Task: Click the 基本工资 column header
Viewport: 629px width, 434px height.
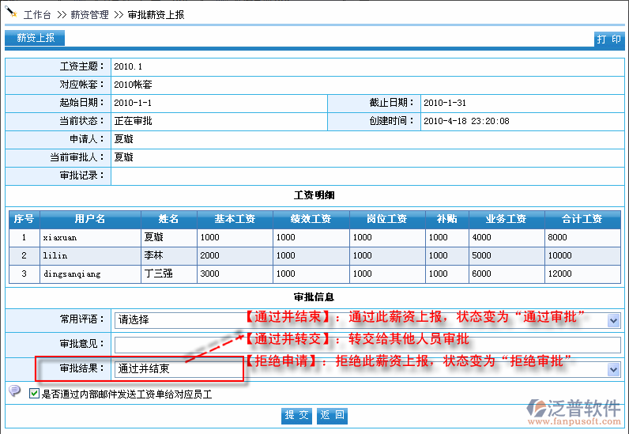Action: point(234,219)
